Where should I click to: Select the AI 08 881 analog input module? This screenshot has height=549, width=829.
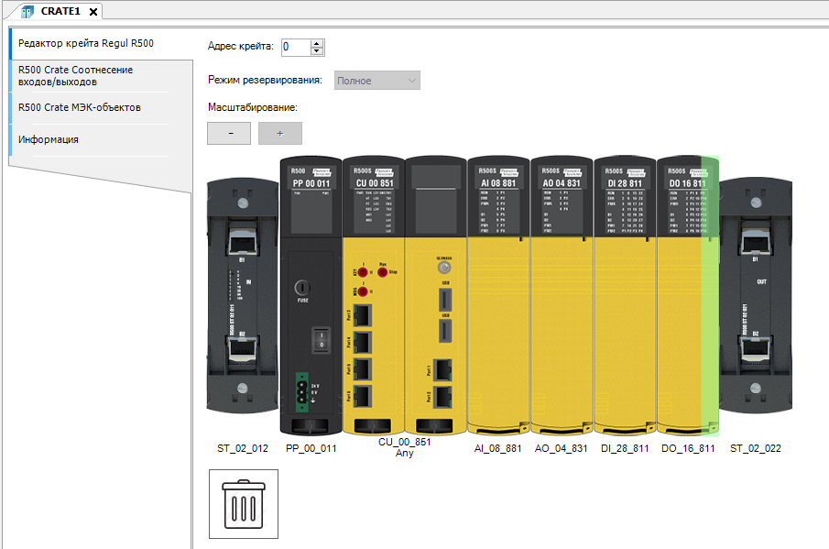pyautogui.click(x=498, y=293)
